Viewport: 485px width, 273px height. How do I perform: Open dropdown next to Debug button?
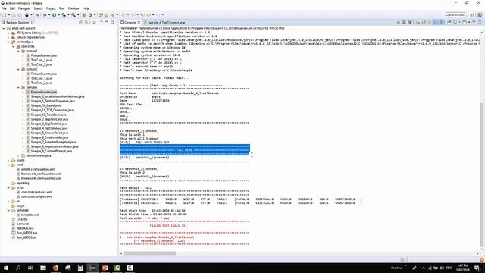[x=48, y=15]
